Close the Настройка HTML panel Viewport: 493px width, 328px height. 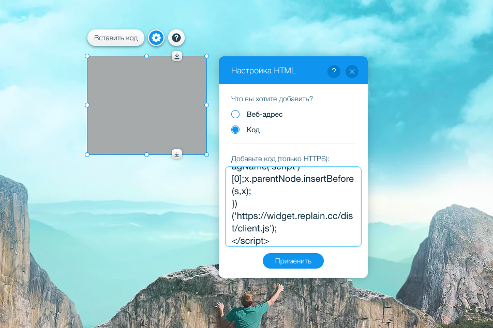click(352, 72)
